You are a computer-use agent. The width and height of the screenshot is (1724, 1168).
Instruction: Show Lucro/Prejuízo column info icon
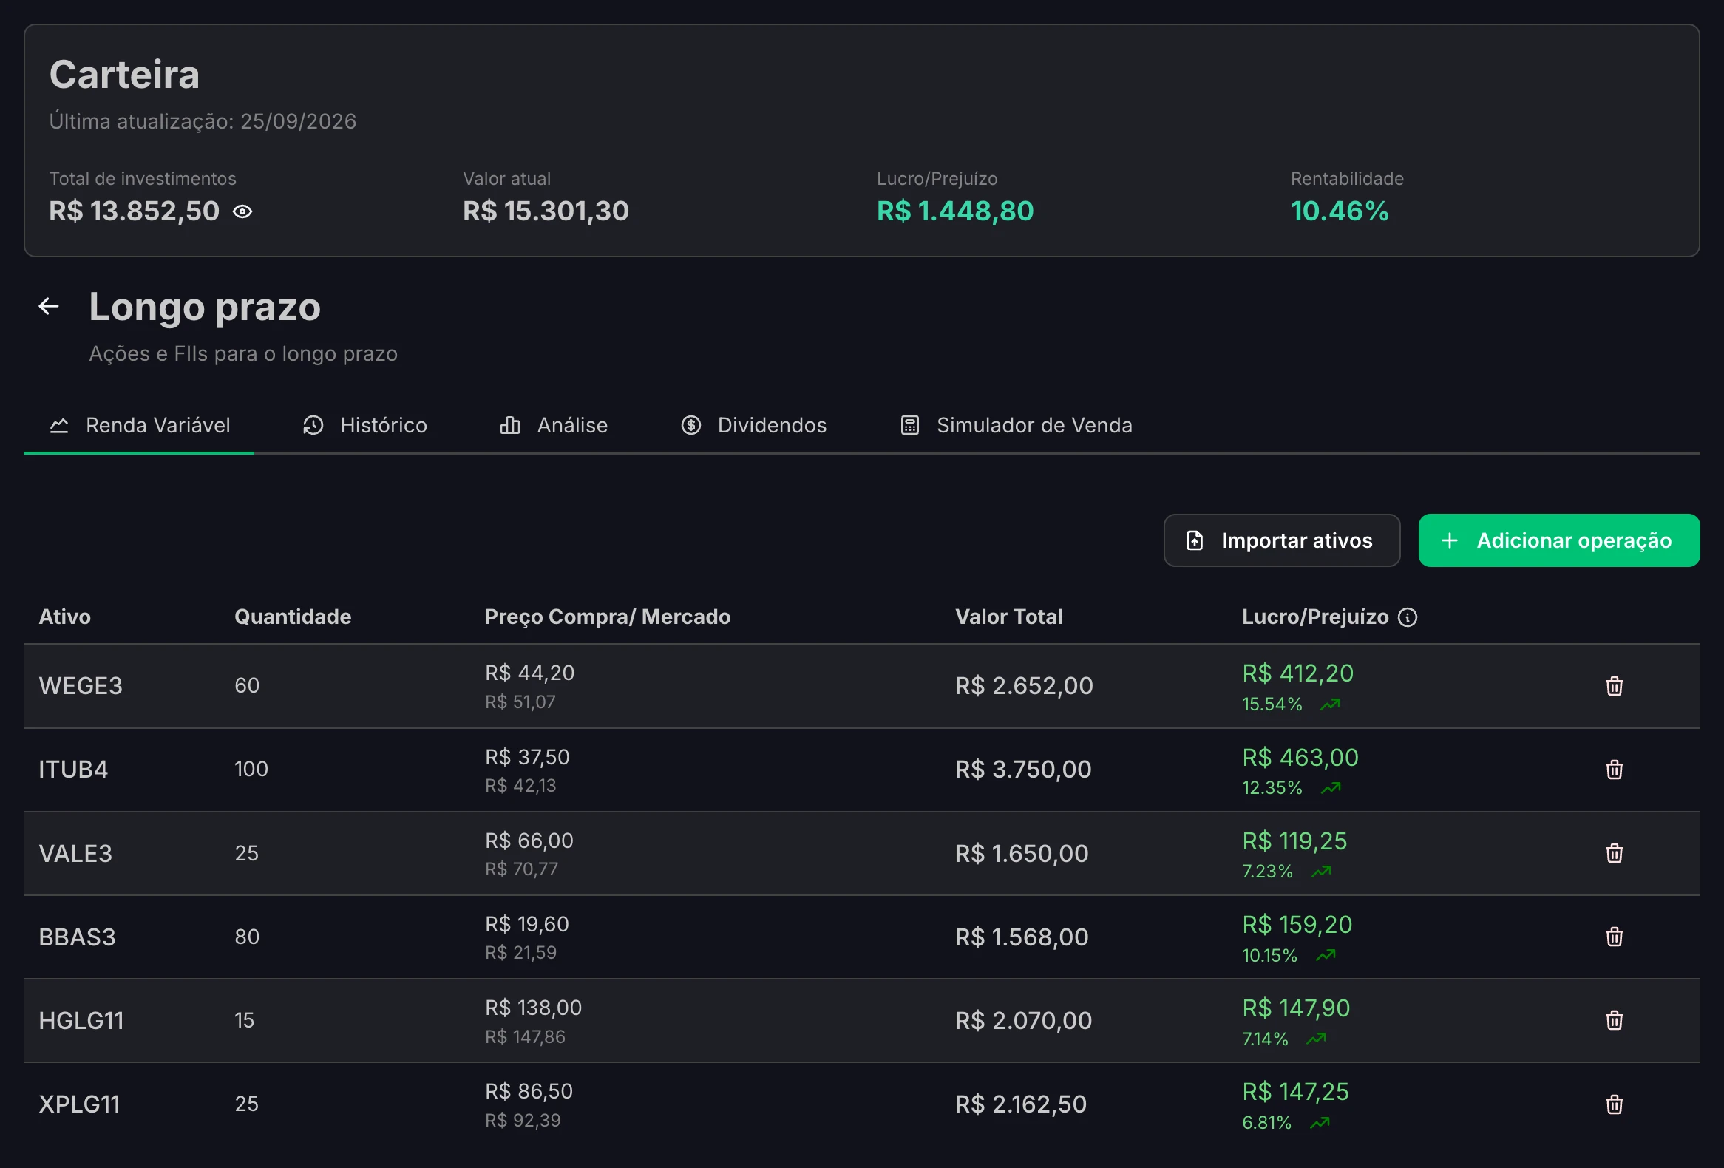coord(1408,617)
